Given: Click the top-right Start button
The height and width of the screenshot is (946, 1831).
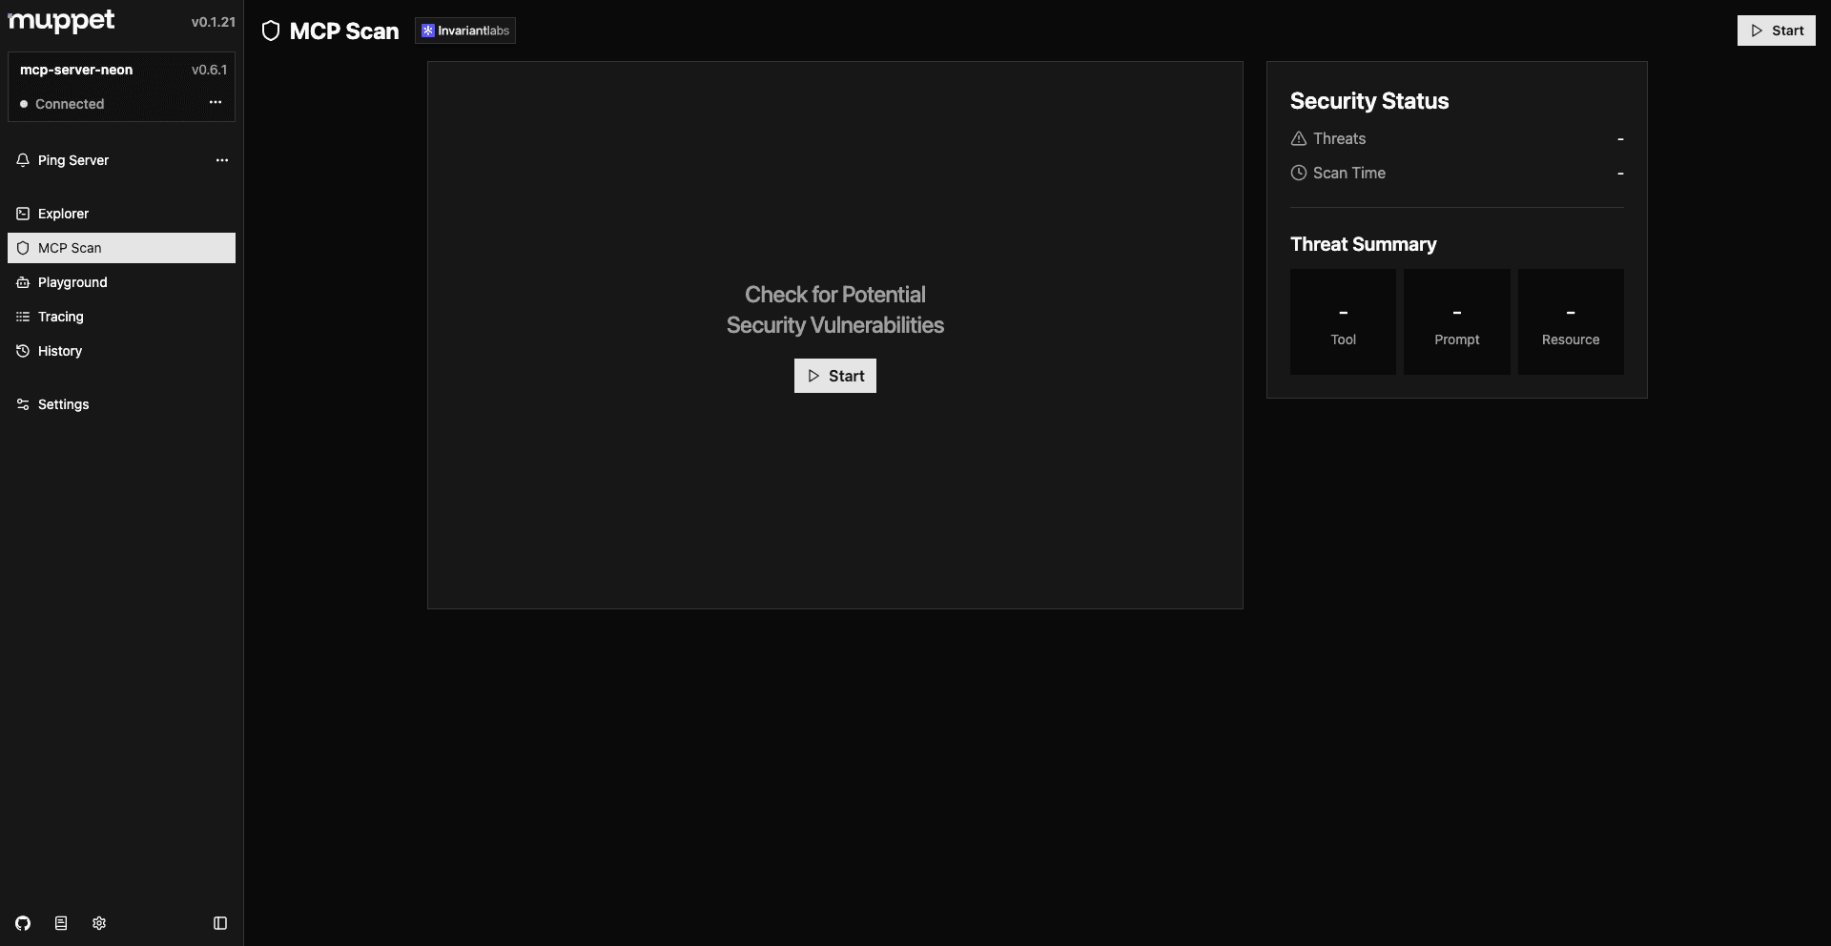Looking at the screenshot, I should (x=1776, y=31).
